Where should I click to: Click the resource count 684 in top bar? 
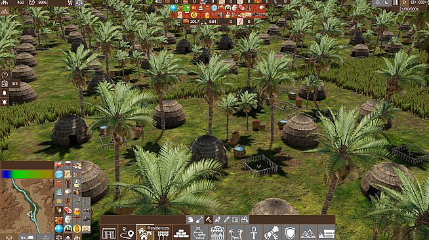point(213,22)
